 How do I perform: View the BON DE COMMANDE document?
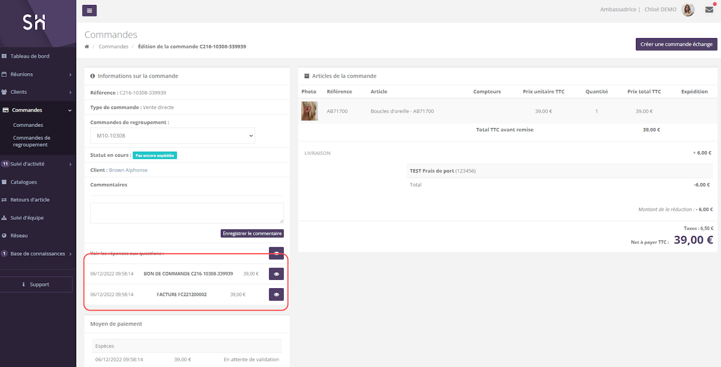tap(276, 274)
